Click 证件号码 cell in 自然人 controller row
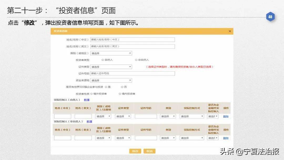284x160 pixels. tap(146, 116)
